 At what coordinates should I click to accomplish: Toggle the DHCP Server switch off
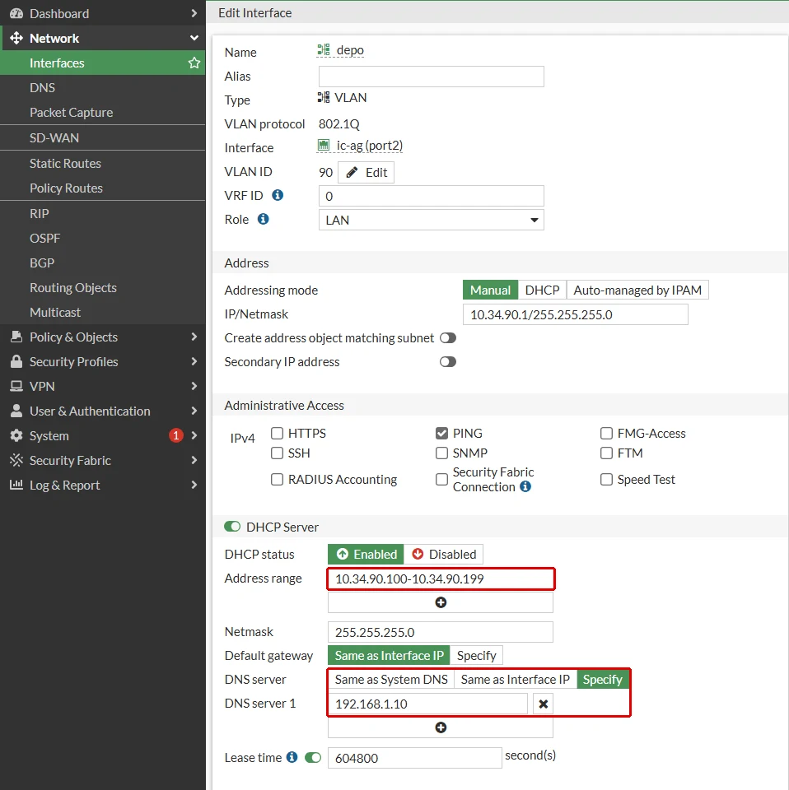click(232, 527)
